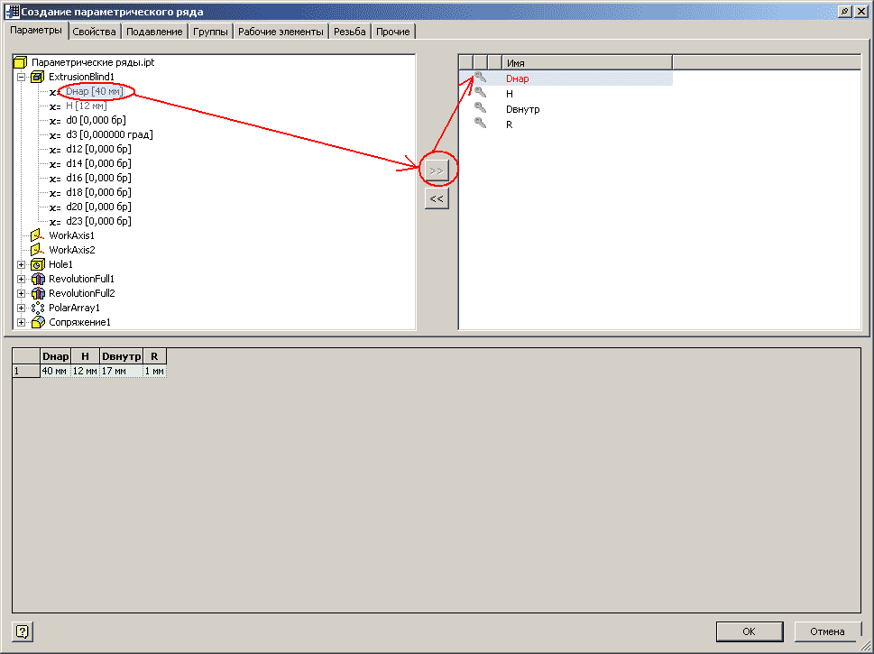
Task: Add the parameter with the >> button
Action: click(x=437, y=170)
